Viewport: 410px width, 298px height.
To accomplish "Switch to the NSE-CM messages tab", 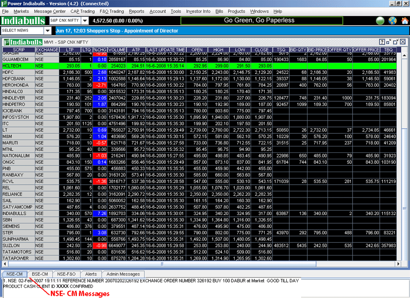I will pos(15,274).
